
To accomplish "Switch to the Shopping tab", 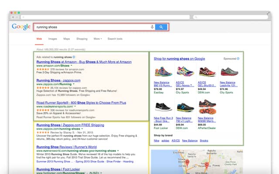I will tap(82, 39).
